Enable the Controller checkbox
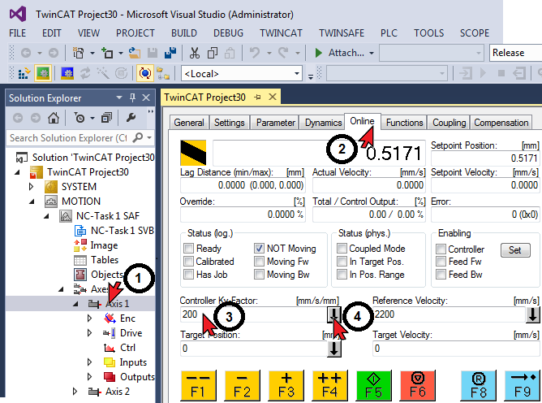The image size is (542, 403). point(441,249)
